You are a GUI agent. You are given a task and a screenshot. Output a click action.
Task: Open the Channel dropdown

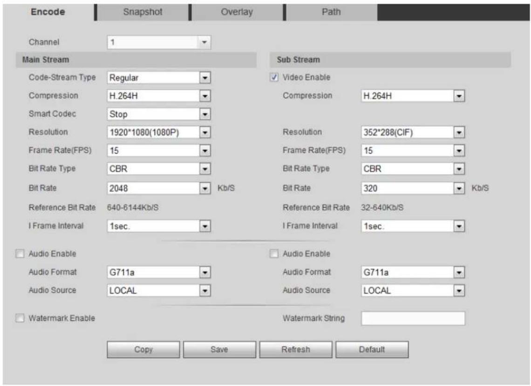[x=159, y=42]
